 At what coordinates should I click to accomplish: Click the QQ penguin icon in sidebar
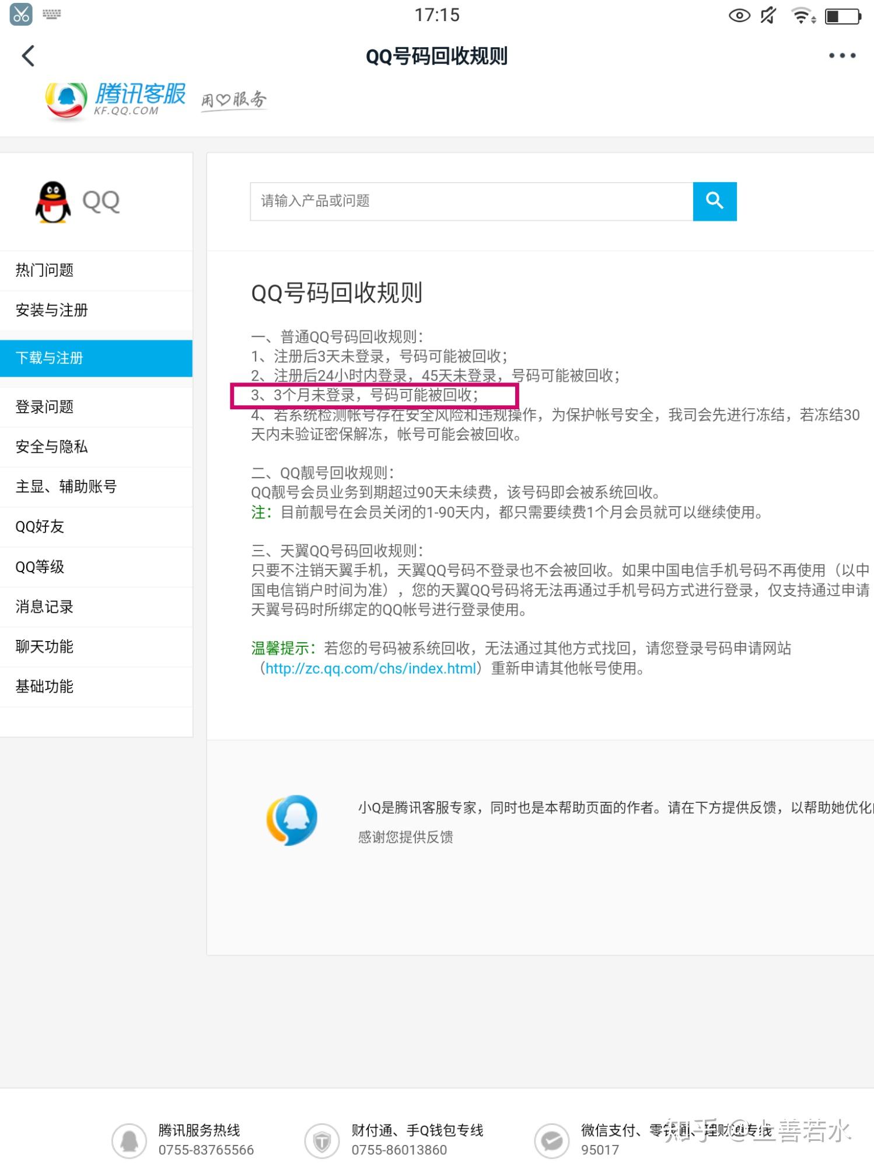(53, 202)
